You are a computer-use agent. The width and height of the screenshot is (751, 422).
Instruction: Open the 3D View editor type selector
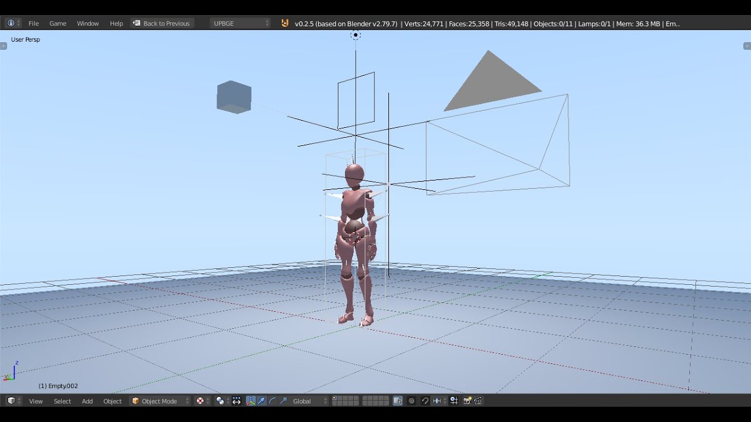[x=13, y=401]
